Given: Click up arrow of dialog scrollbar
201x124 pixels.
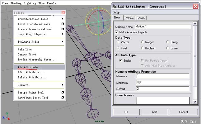Looking at the screenshot, I should (195, 23).
